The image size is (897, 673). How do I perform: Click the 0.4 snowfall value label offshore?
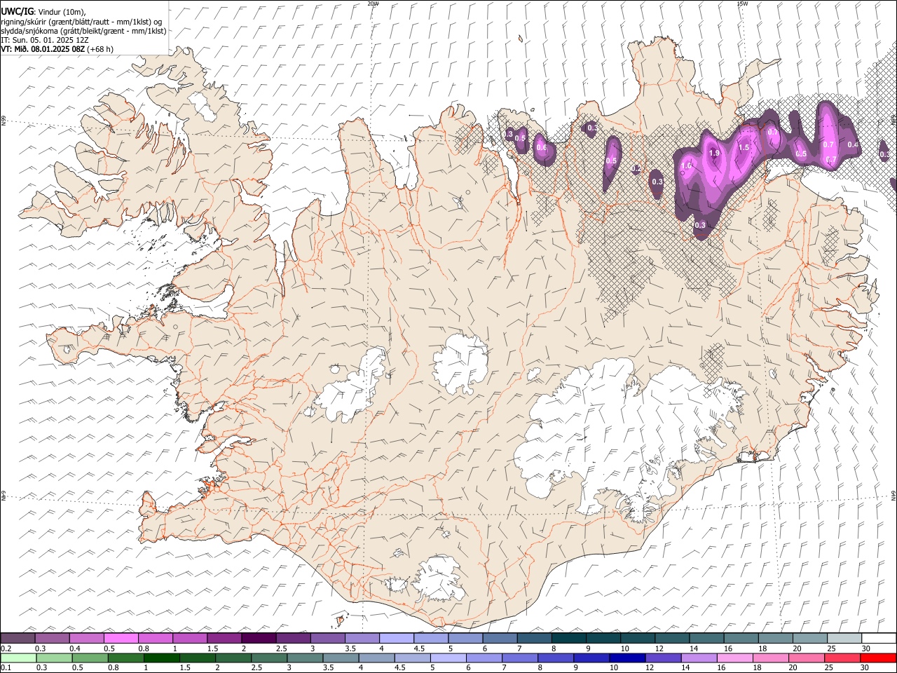pos(853,144)
